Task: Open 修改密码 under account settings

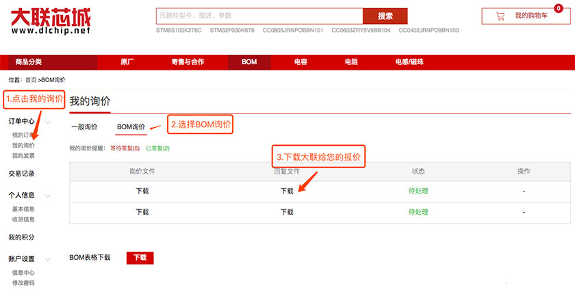Action: click(23, 282)
